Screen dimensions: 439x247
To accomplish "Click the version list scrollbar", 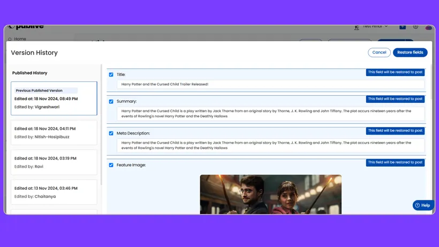I will click(x=101, y=125).
